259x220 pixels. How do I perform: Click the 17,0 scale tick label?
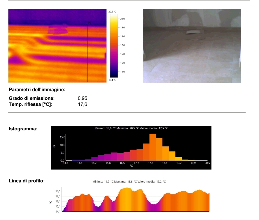coord(122,45)
